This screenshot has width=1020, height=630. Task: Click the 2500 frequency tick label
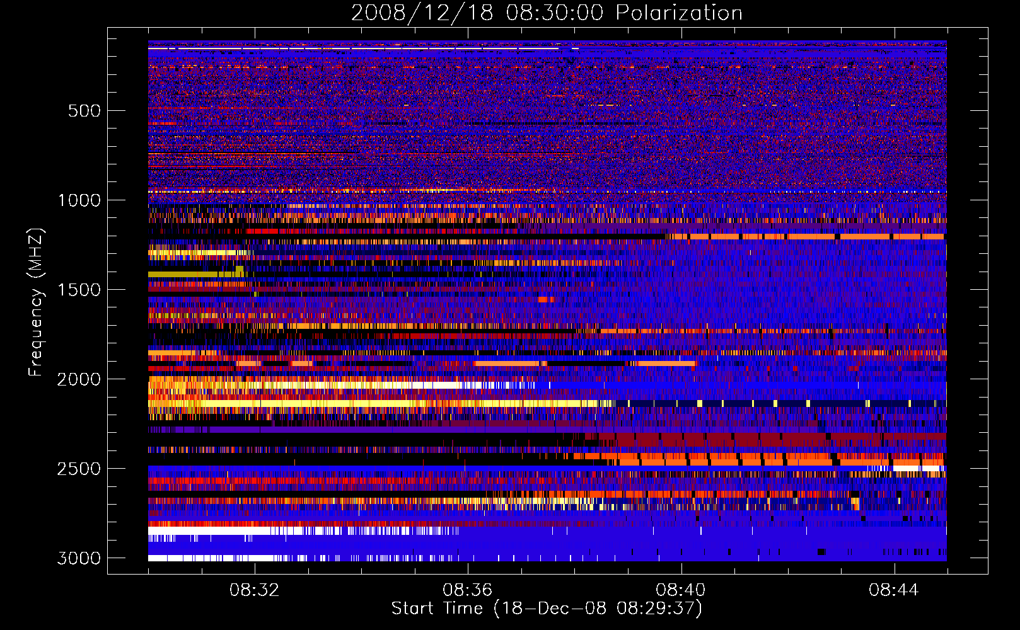coord(79,469)
